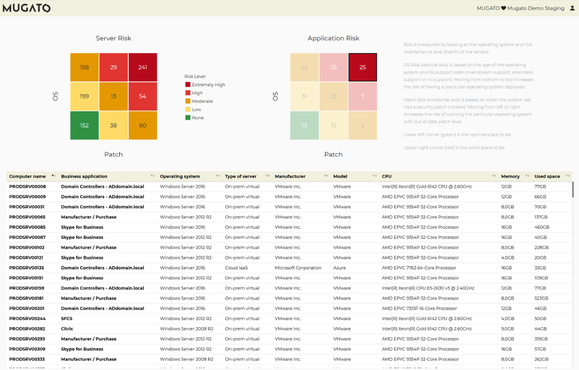Click Used space column header
Viewport: 579px width, 370px height.
click(x=547, y=176)
